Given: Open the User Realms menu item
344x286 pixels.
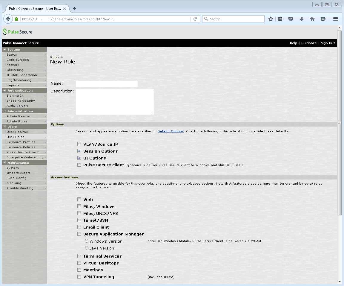Looking at the screenshot, I should pos(17,132).
